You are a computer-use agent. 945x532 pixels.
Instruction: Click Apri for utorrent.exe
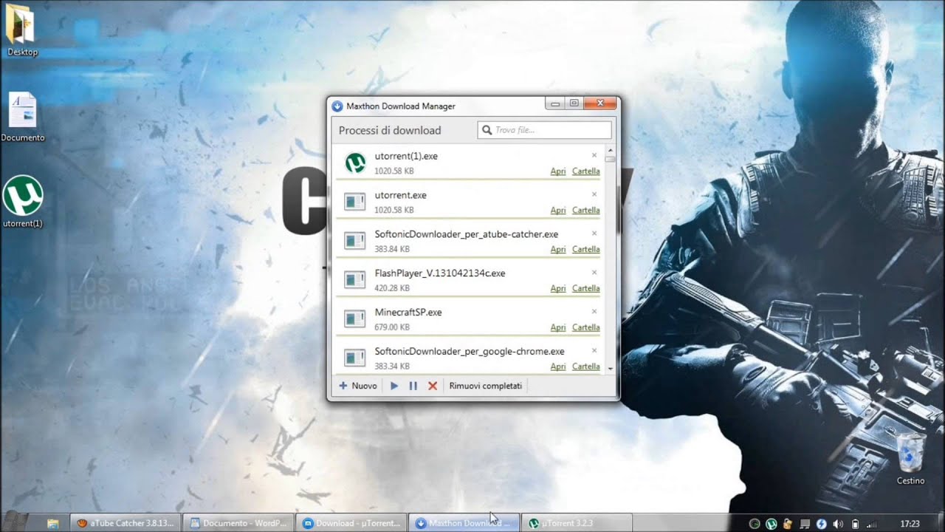click(558, 210)
